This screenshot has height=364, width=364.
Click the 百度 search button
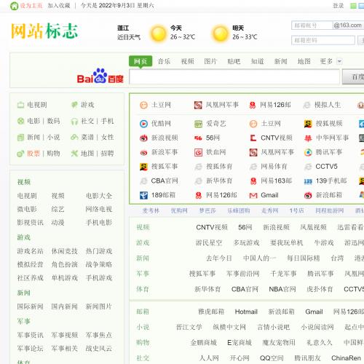353,76
